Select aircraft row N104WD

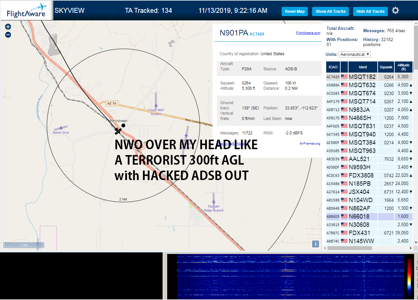(369, 200)
